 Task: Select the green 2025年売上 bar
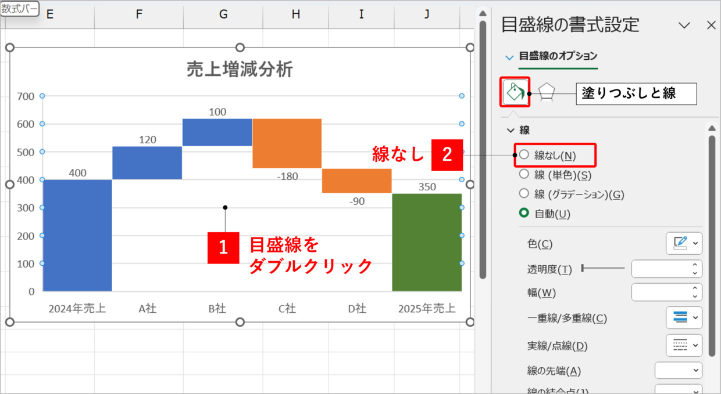coord(426,241)
